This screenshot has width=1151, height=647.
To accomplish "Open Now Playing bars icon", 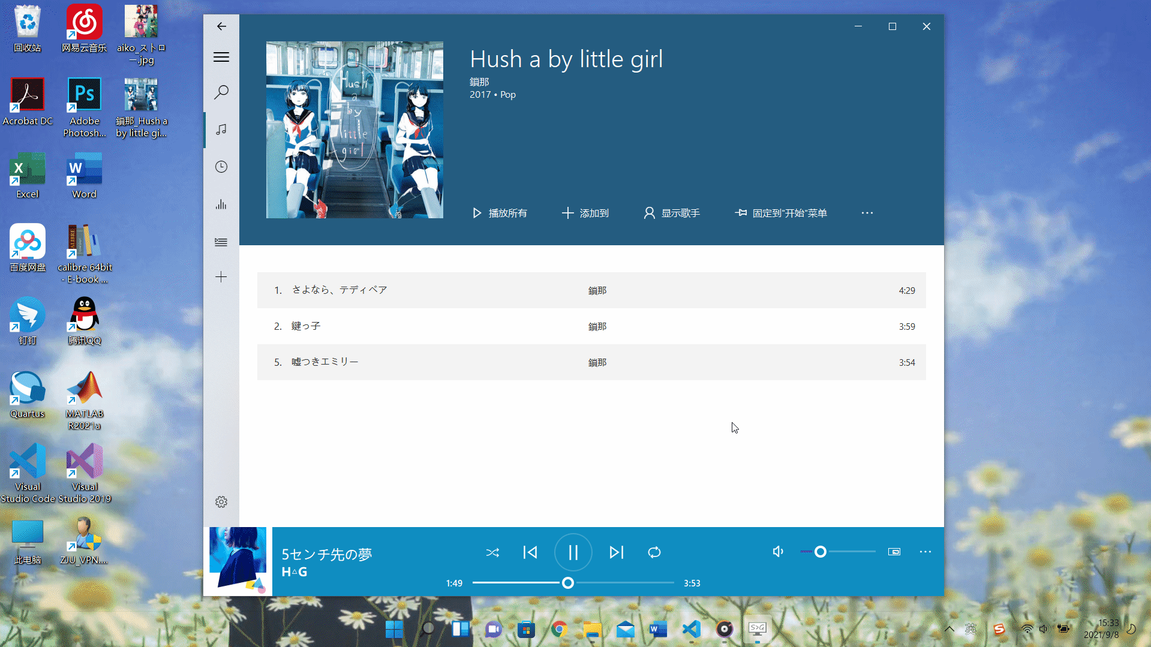I will [221, 204].
